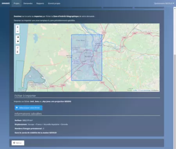Click the Retour button
This screenshot has width=176, height=149.
coord(18,143)
